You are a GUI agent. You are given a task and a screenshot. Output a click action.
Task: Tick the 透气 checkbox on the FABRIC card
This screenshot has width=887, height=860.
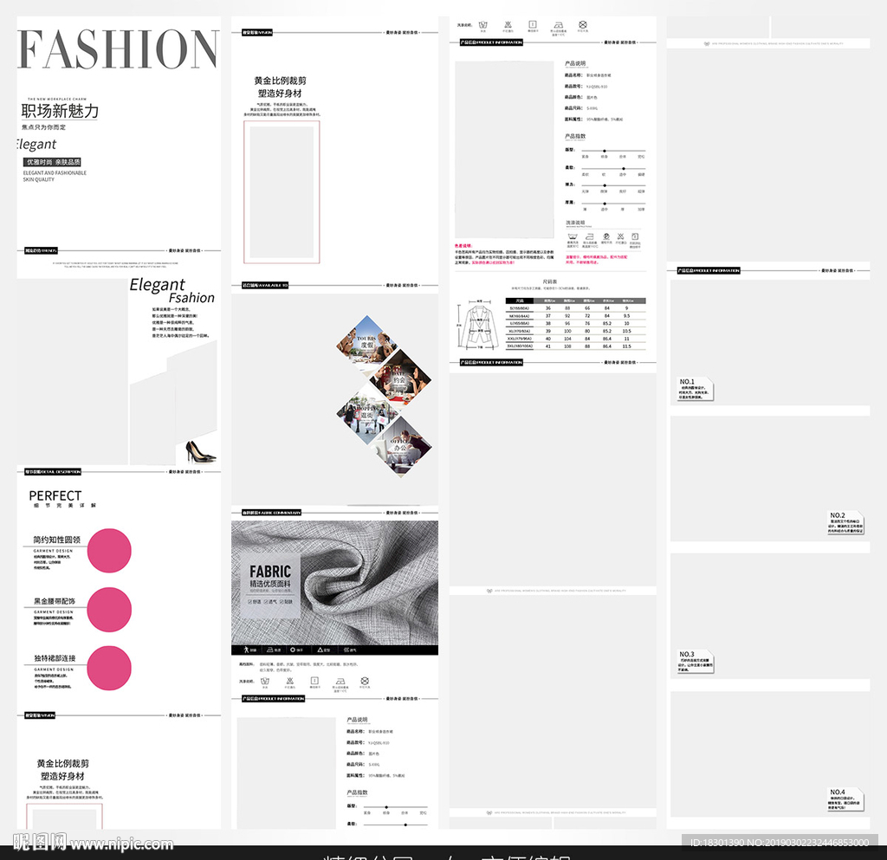pyautogui.click(x=266, y=602)
